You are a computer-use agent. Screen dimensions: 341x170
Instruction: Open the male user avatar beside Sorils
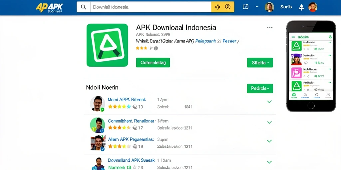pyautogui.click(x=269, y=7)
